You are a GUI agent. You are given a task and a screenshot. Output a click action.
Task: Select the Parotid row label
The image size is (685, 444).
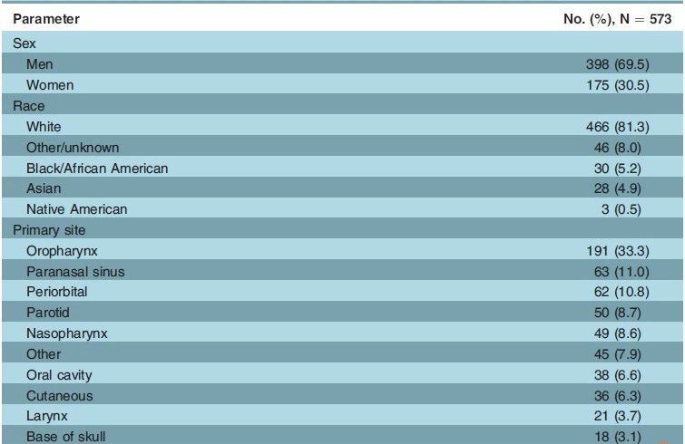[x=49, y=314]
